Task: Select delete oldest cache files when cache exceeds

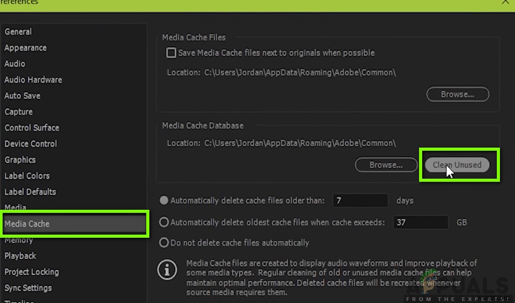Action: pyautogui.click(x=164, y=222)
